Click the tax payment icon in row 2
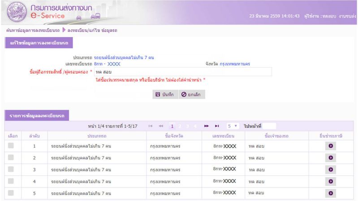 pyautogui.click(x=331, y=158)
